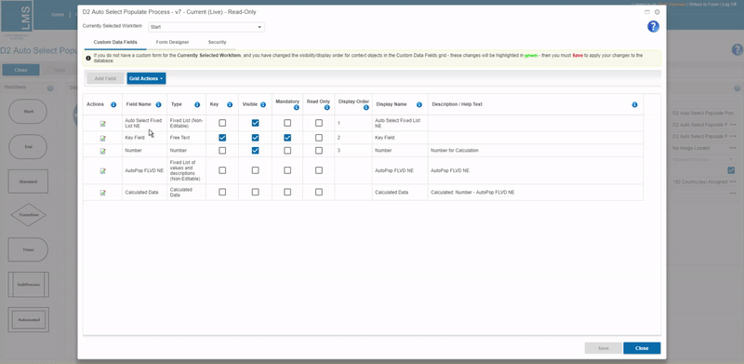Open ellipsis next to 102 Country(ies) Assigned
This screenshot has width=744, height=364.
click(x=733, y=182)
